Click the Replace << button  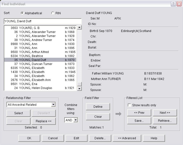44,121
